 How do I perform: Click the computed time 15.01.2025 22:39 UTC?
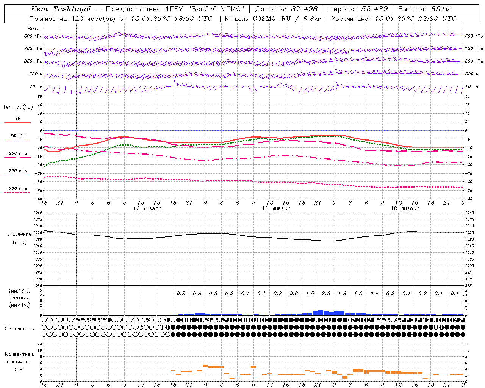coord(415,19)
